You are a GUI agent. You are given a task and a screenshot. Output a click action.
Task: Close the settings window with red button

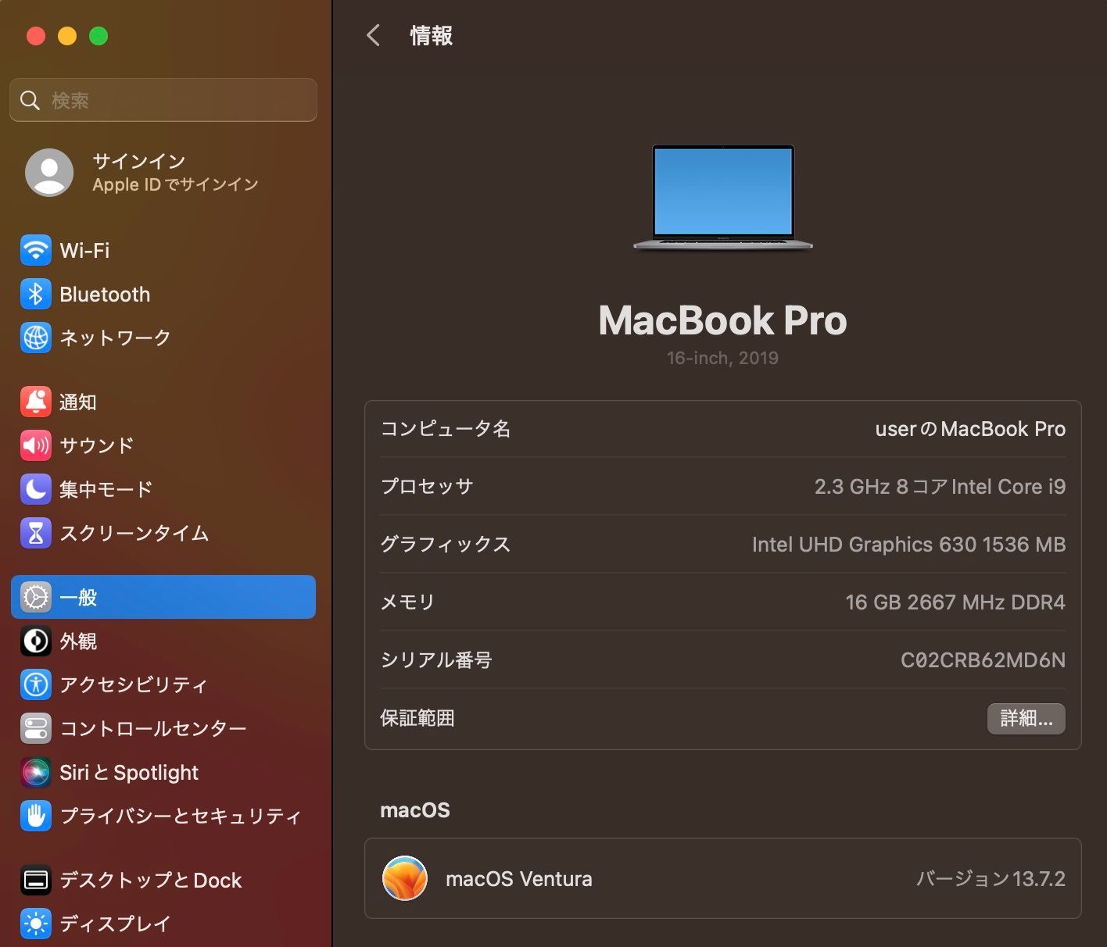[x=36, y=36]
